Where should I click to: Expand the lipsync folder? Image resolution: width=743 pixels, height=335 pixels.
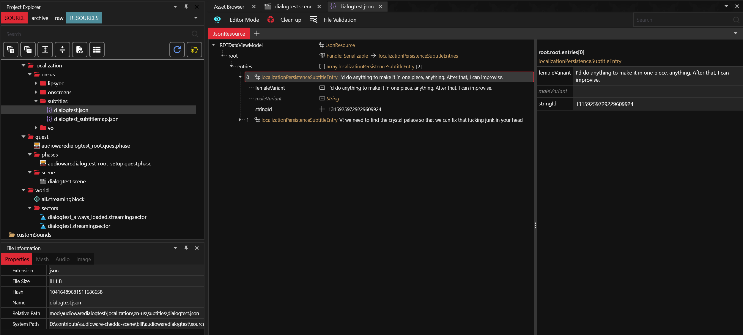pos(36,83)
